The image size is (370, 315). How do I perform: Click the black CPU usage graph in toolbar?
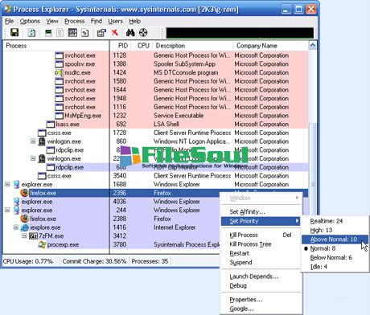pos(240,33)
